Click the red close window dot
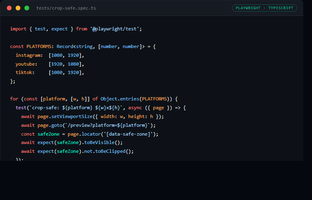 tap(9, 8)
